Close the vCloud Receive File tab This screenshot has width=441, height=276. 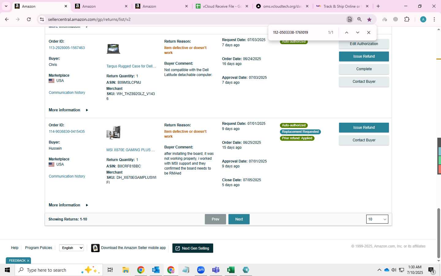[247, 6]
